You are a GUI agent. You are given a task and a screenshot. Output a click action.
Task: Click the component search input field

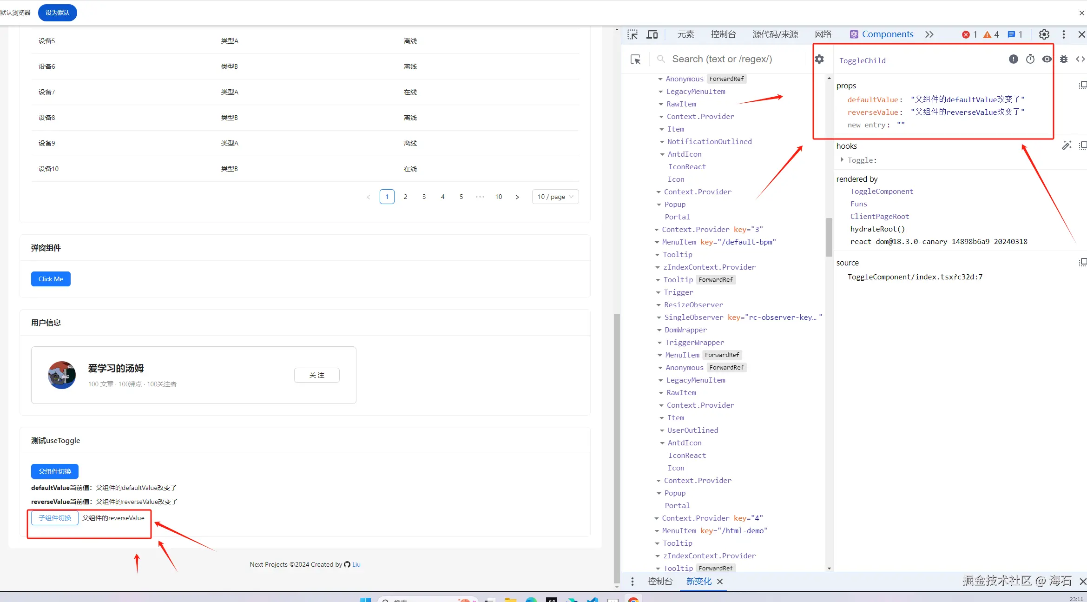(722, 59)
